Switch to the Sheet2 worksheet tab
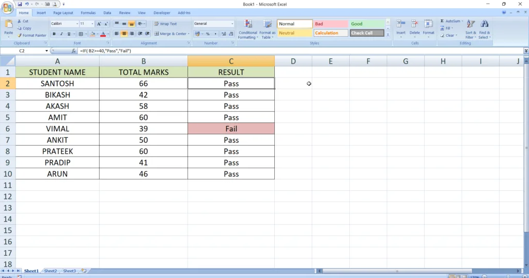Image resolution: width=529 pixels, height=278 pixels. pyautogui.click(x=50, y=271)
